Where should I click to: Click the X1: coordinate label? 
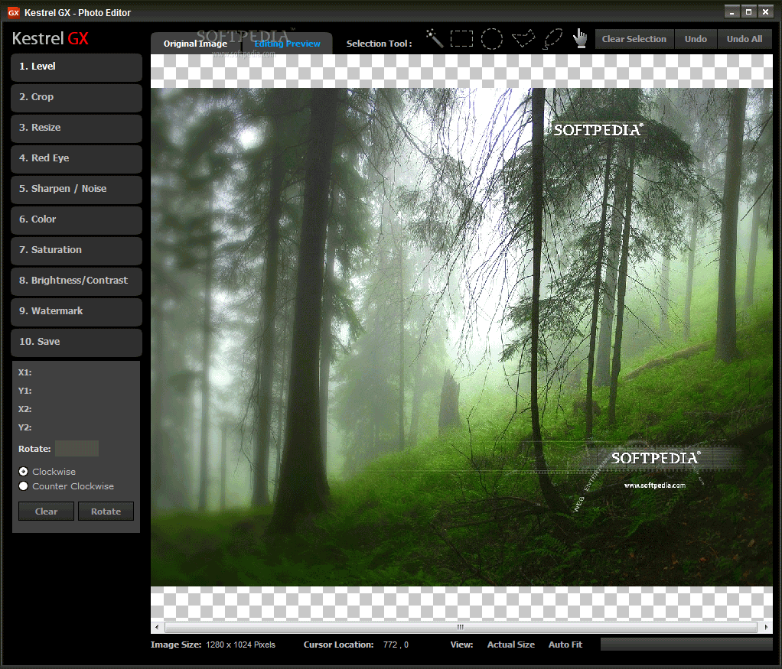25,372
